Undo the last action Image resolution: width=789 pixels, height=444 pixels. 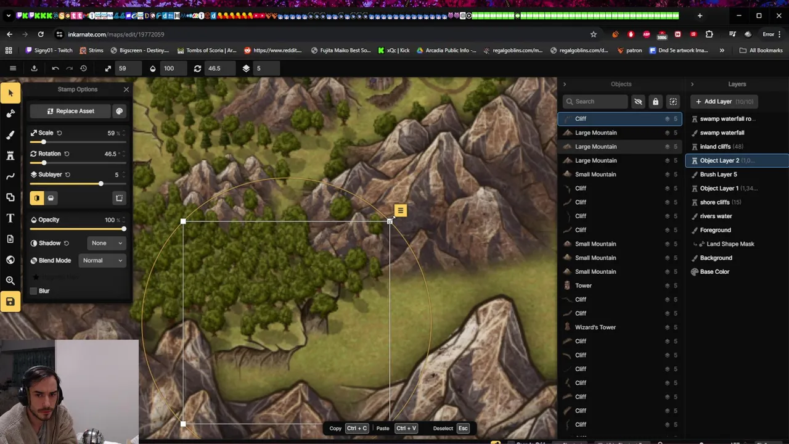click(x=55, y=68)
